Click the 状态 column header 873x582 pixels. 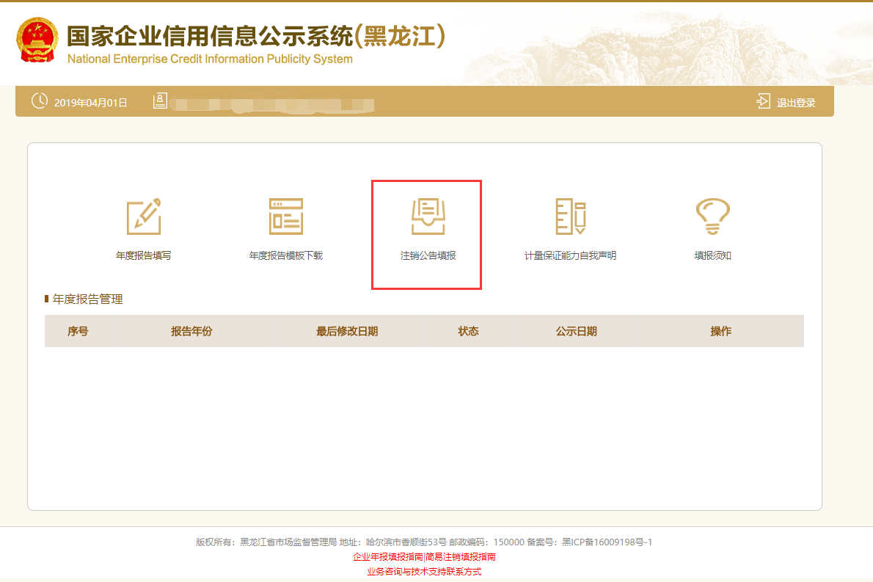point(469,331)
